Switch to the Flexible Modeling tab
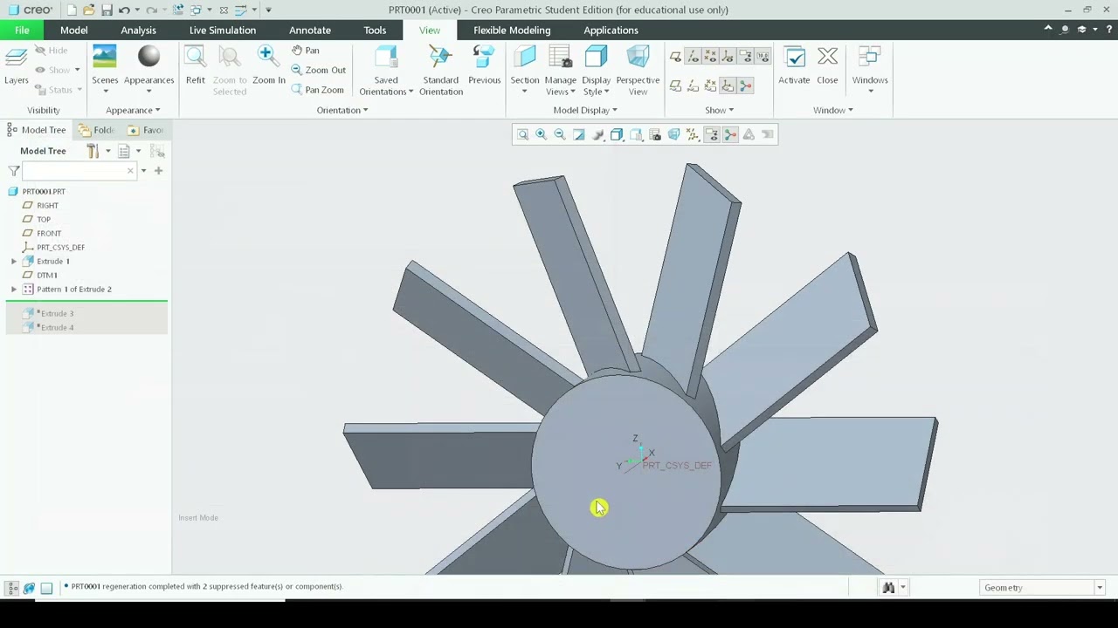This screenshot has width=1118, height=628. 512,31
